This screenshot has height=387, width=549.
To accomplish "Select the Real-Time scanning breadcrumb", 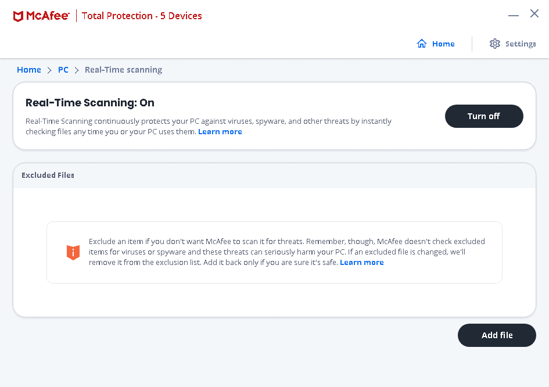I will pos(123,70).
